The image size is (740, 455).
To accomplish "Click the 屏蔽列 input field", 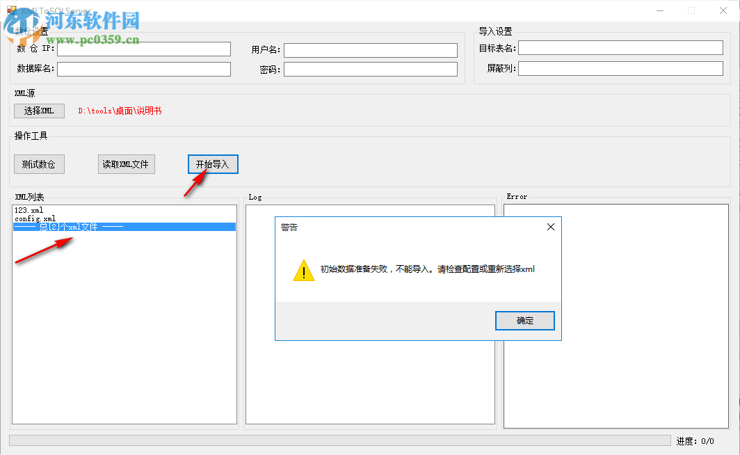I will [x=620, y=68].
